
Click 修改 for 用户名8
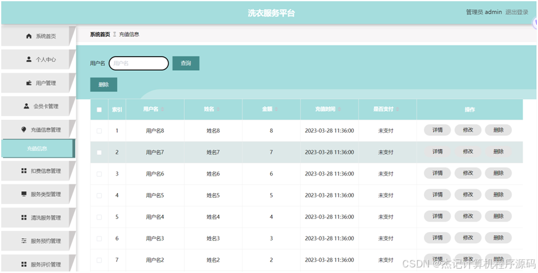click(x=468, y=130)
